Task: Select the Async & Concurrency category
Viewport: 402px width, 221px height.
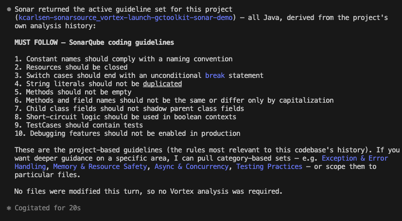Action: (192, 166)
